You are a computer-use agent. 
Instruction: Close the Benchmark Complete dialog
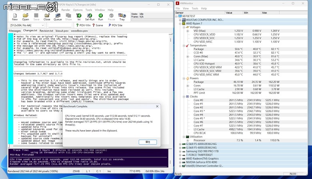coord(157,107)
